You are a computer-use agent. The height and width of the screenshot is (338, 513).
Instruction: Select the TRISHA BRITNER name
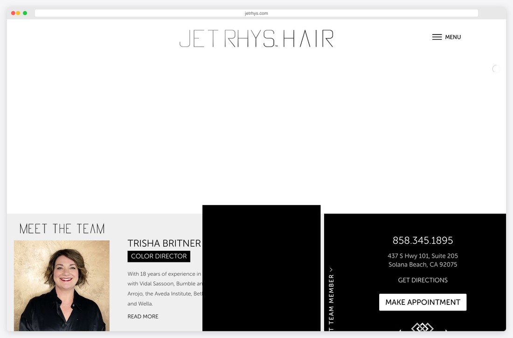pos(164,243)
